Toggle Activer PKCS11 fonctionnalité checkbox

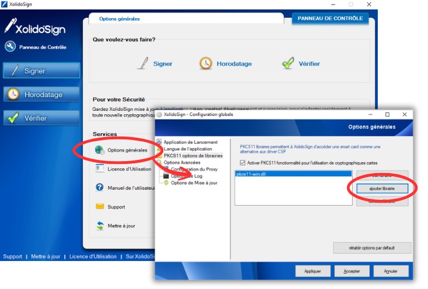click(243, 163)
